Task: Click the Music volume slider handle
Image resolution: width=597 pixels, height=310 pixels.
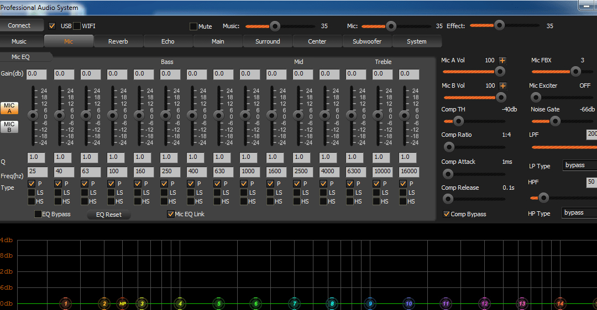Action: click(274, 26)
